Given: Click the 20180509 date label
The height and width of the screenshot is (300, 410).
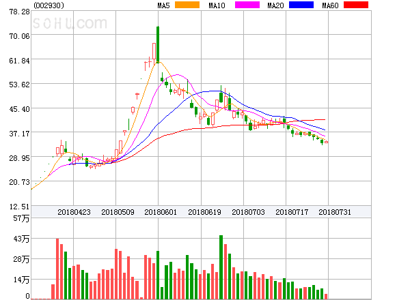Looking at the screenshot, I should pyautogui.click(x=118, y=212).
